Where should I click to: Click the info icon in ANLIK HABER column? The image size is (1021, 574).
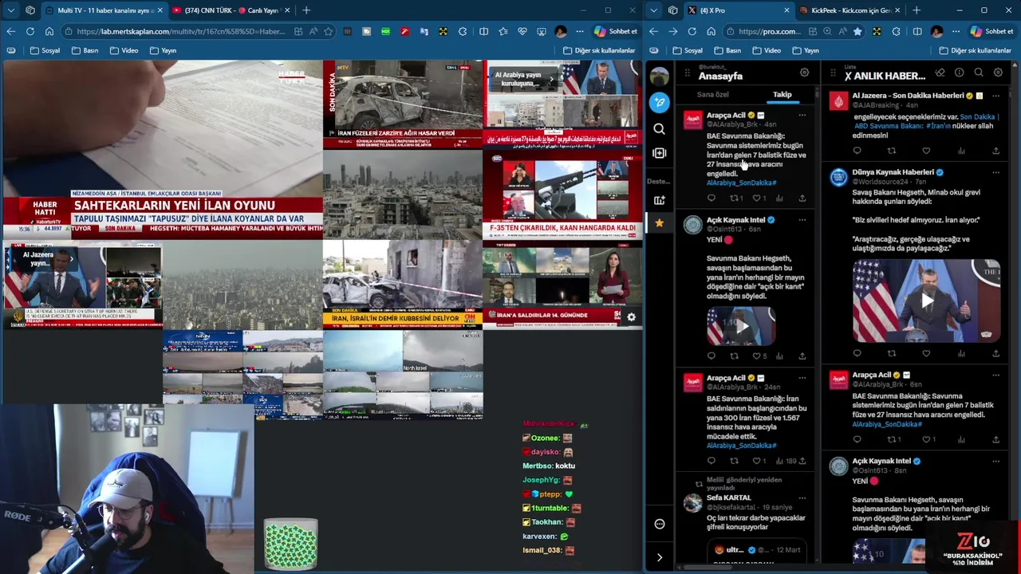pyautogui.click(x=960, y=73)
